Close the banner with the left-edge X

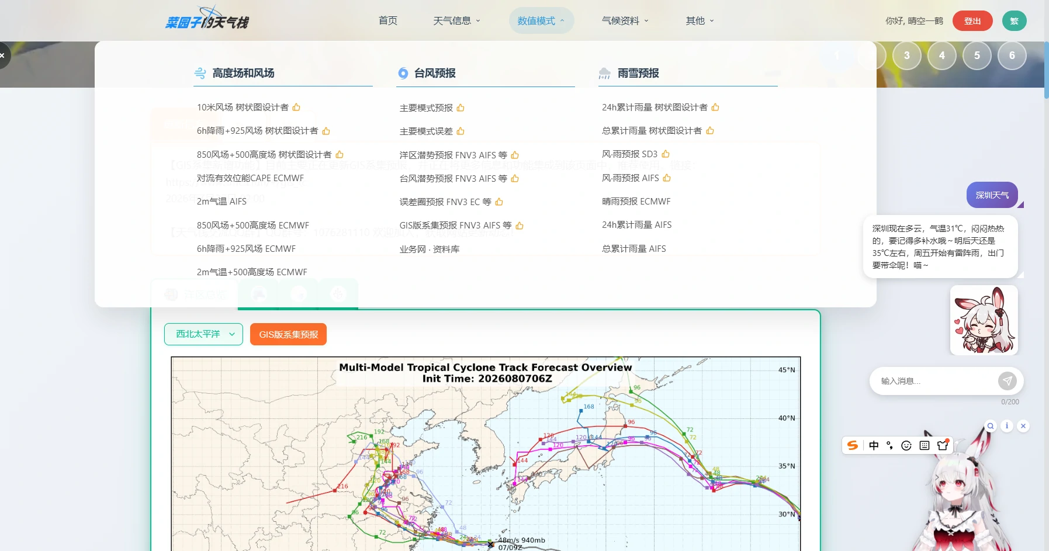pyautogui.click(x=3, y=56)
